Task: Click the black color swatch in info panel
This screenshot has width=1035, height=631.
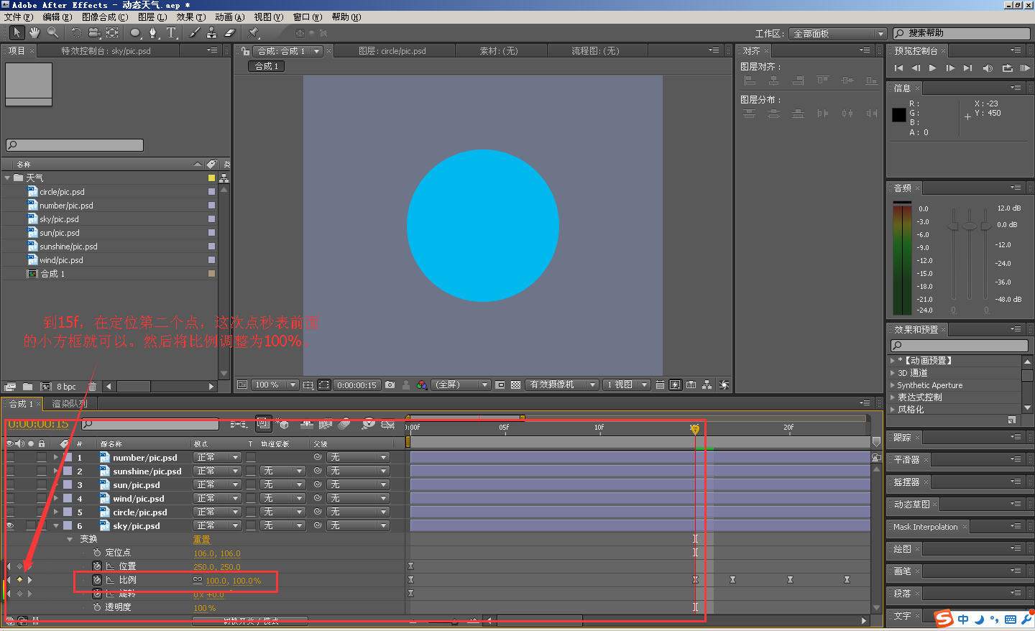Action: coord(899,115)
